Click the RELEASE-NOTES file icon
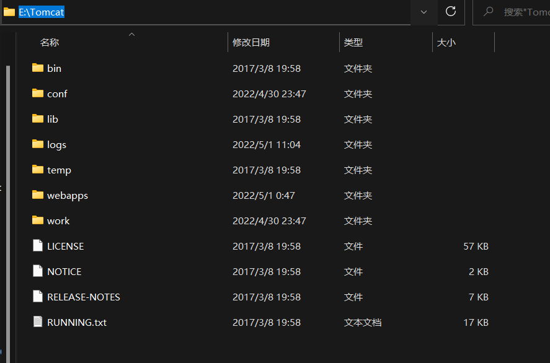The width and height of the screenshot is (550, 363). pyautogui.click(x=38, y=297)
